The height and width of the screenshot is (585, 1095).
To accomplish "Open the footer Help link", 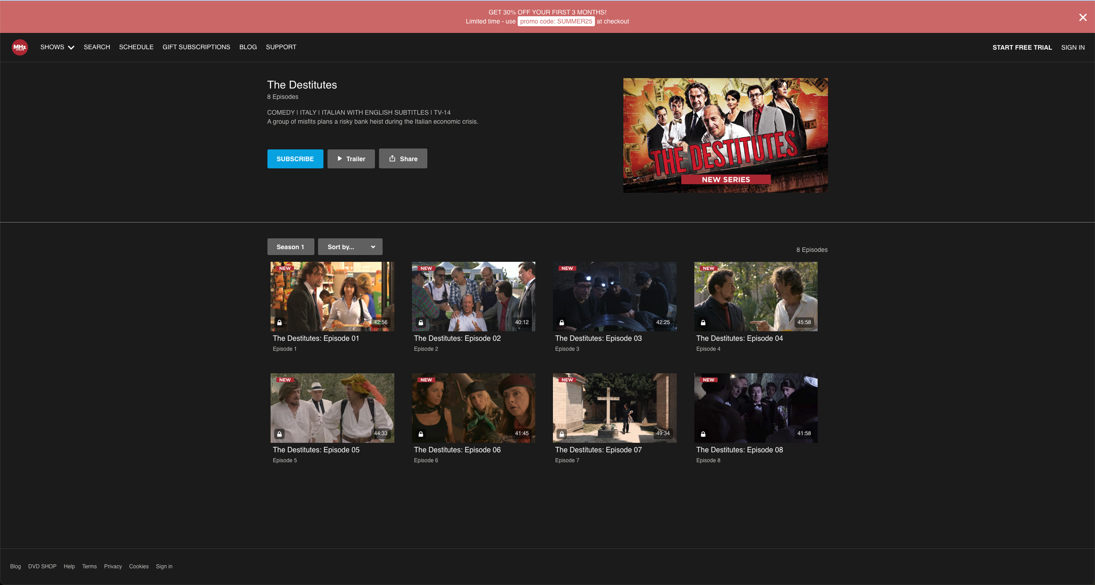I will [69, 566].
